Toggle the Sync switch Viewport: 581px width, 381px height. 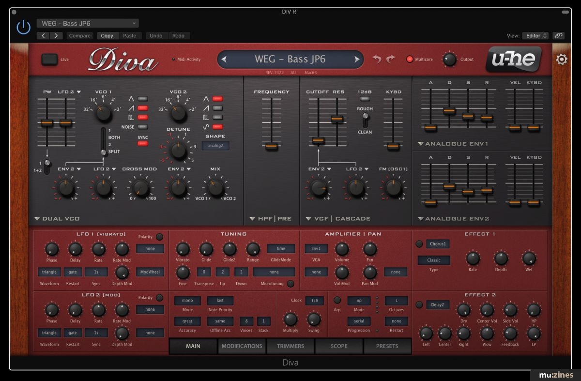pos(142,143)
